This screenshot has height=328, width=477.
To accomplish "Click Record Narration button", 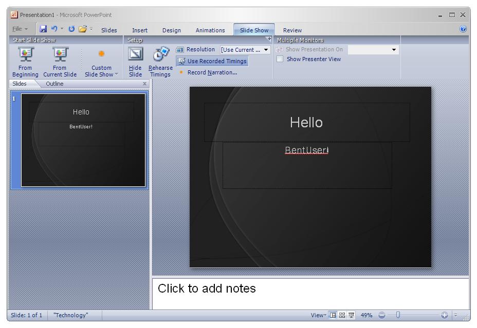I will 208,72.
